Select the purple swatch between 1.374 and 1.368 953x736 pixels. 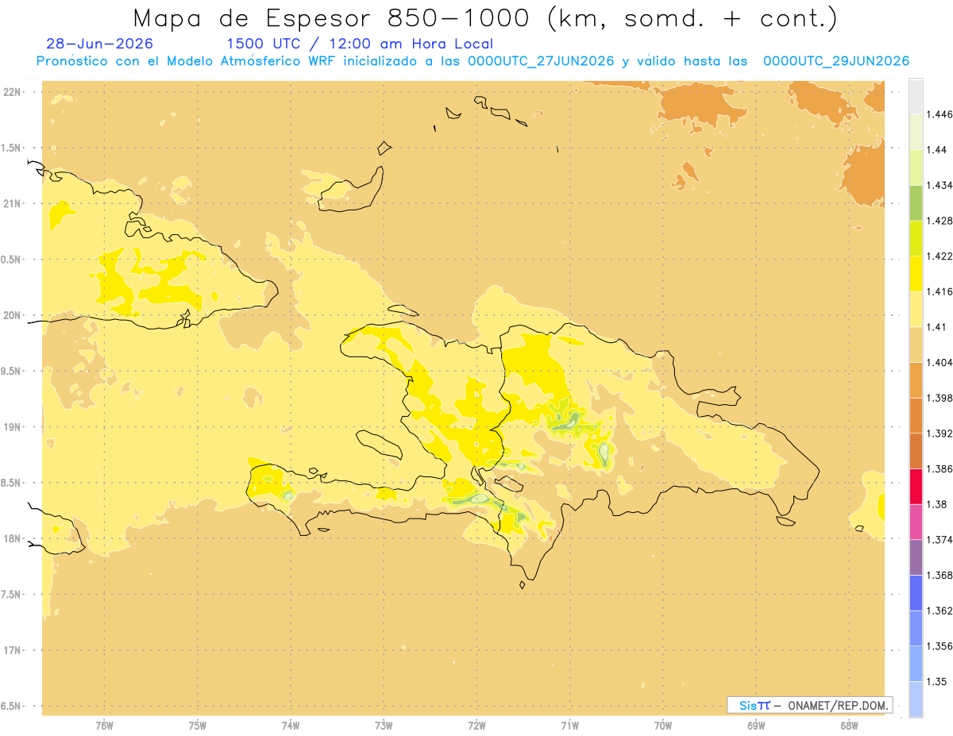(916, 557)
